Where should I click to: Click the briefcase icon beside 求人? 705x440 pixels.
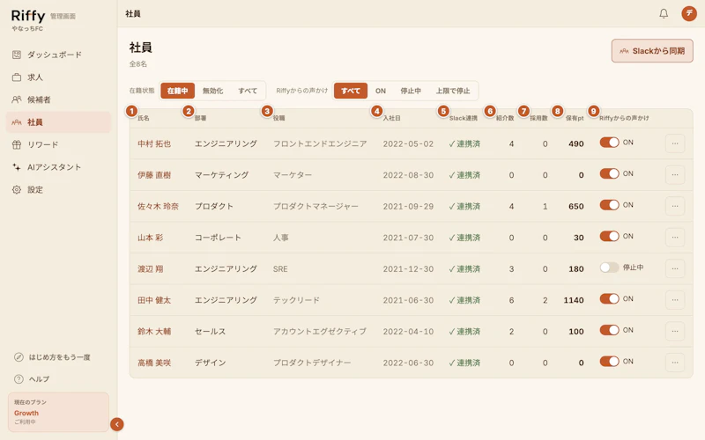coord(17,77)
